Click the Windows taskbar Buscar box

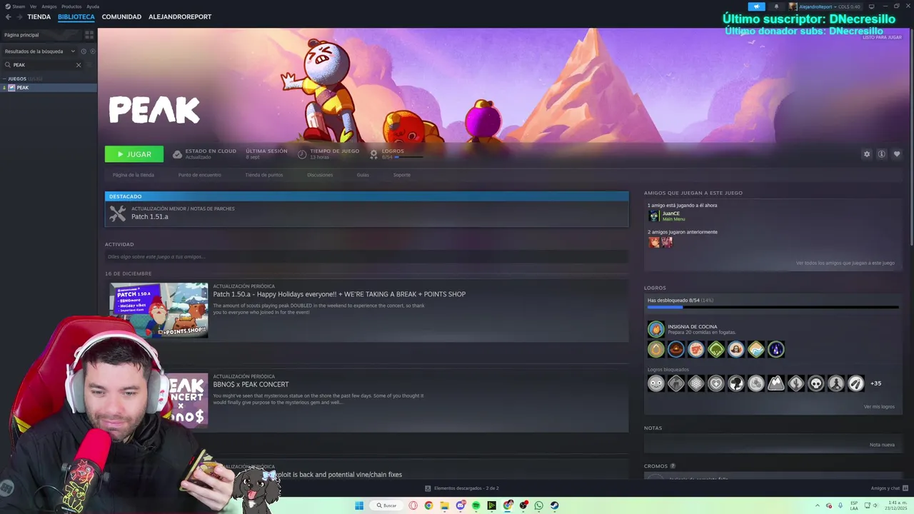click(387, 505)
